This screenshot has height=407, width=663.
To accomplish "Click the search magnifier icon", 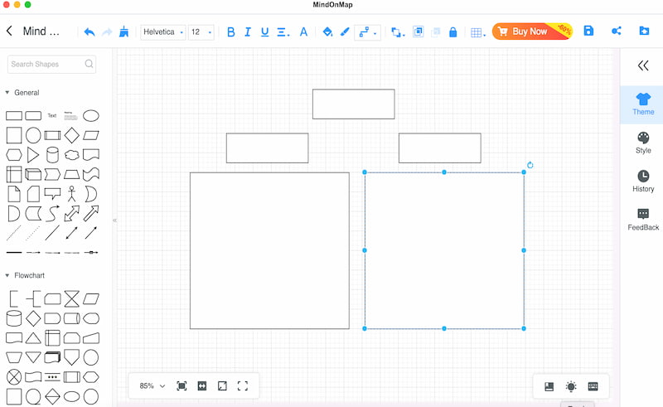I will point(89,64).
